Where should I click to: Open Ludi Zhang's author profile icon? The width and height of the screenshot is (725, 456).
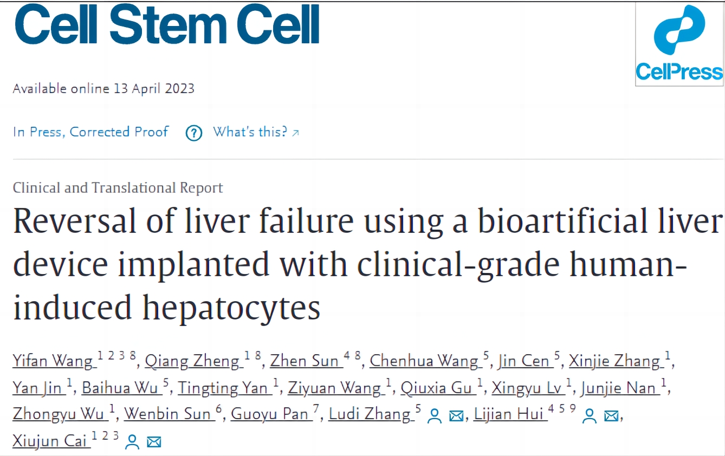(434, 416)
